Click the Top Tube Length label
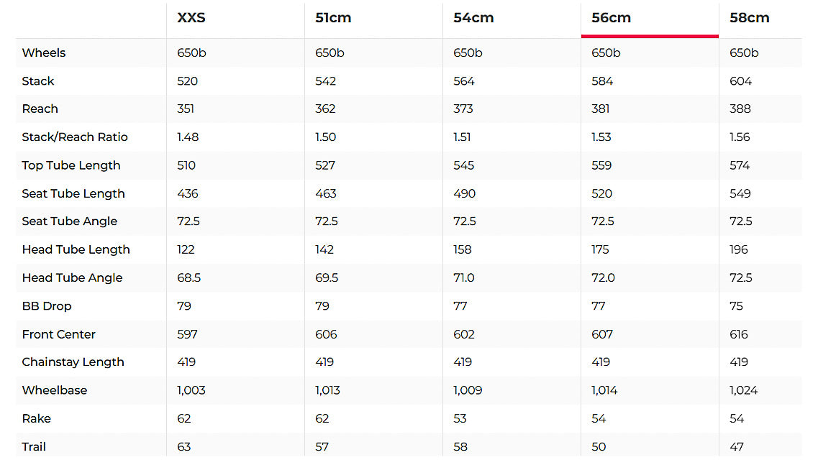The height and width of the screenshot is (460, 818). [x=71, y=165]
